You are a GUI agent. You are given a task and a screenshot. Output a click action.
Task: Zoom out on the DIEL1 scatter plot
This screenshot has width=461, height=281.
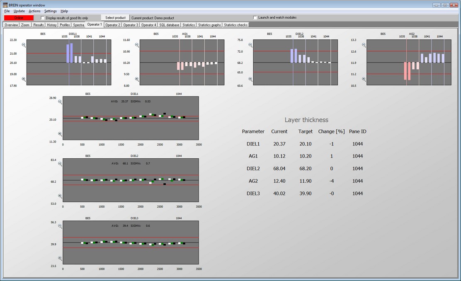(60, 102)
